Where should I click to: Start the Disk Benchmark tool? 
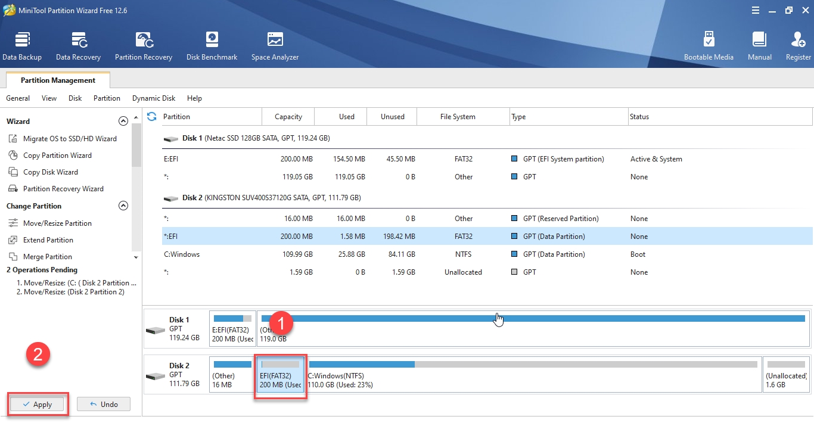pyautogui.click(x=212, y=46)
